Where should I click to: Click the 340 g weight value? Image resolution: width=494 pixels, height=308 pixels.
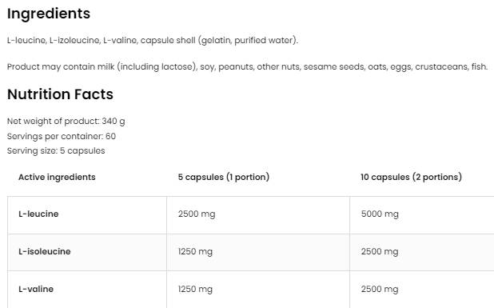[114, 122]
